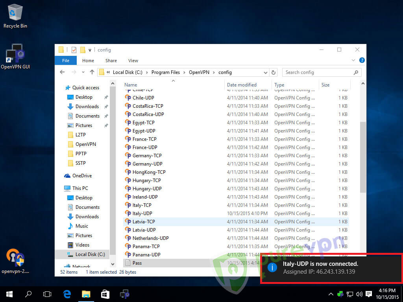Image resolution: width=403 pixels, height=302 pixels.
Task: Open Recent locations dropdown arrow
Action: [83, 72]
